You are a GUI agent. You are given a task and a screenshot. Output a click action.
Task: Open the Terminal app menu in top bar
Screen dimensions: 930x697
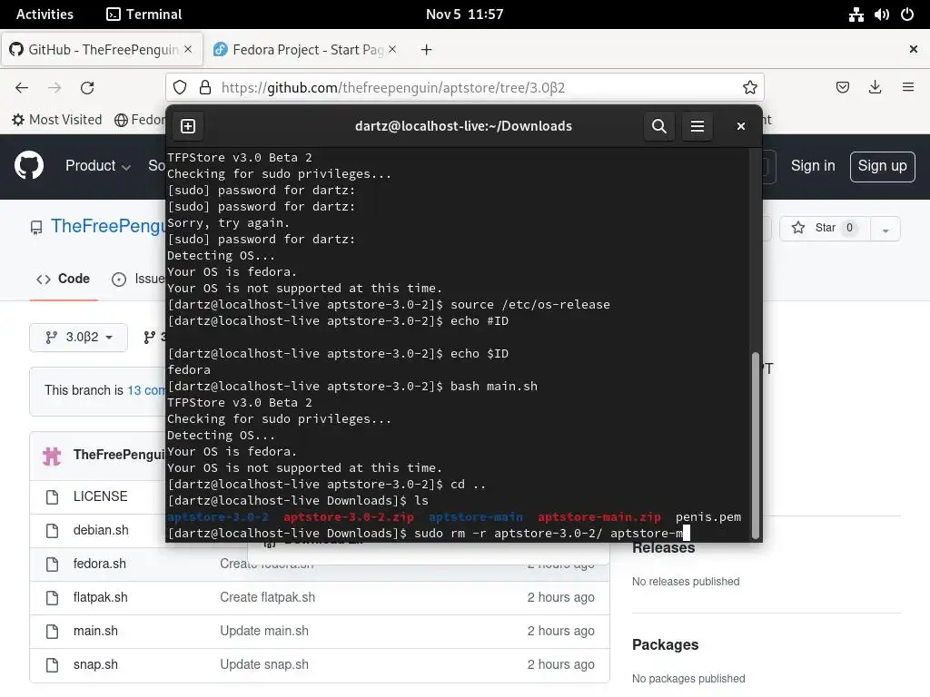(x=144, y=15)
